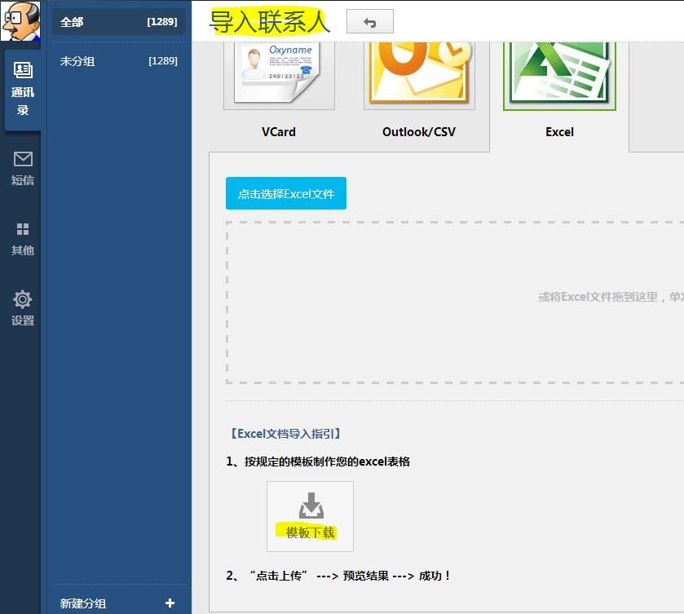The height and width of the screenshot is (614, 684).
Task: Click the cartoon user avatar
Action: [x=20, y=21]
